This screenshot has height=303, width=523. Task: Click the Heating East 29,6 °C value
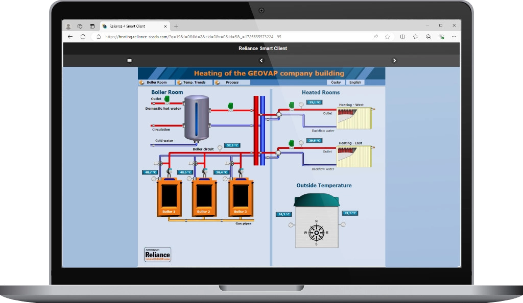pos(314,140)
